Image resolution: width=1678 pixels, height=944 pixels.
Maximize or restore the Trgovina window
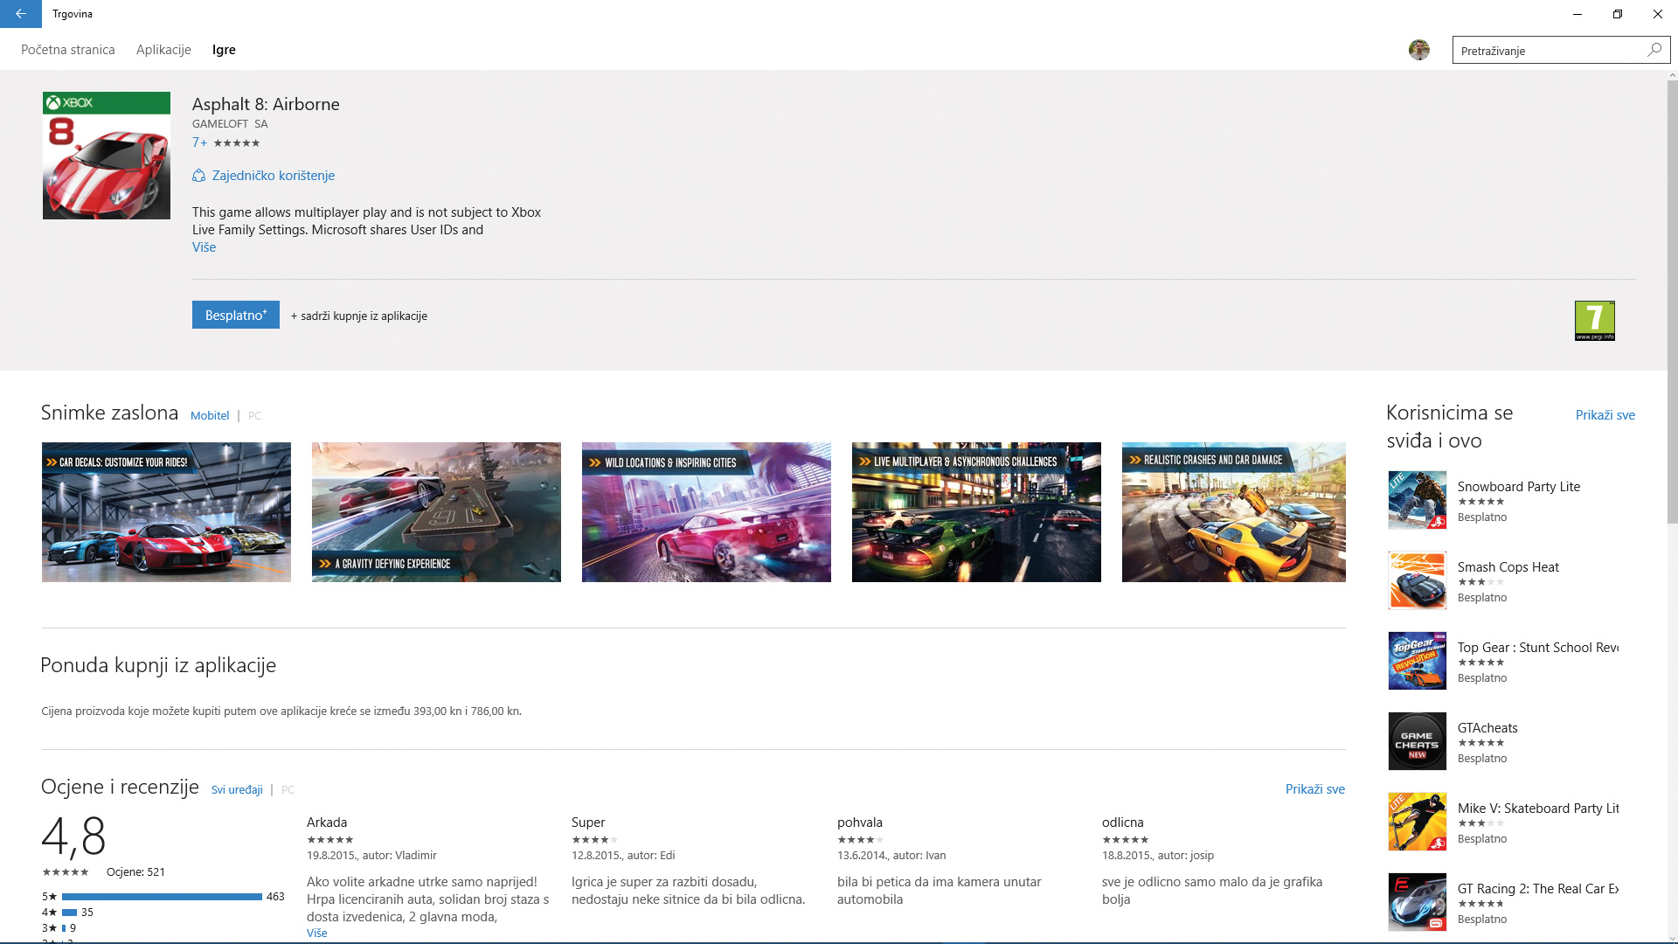(1618, 14)
